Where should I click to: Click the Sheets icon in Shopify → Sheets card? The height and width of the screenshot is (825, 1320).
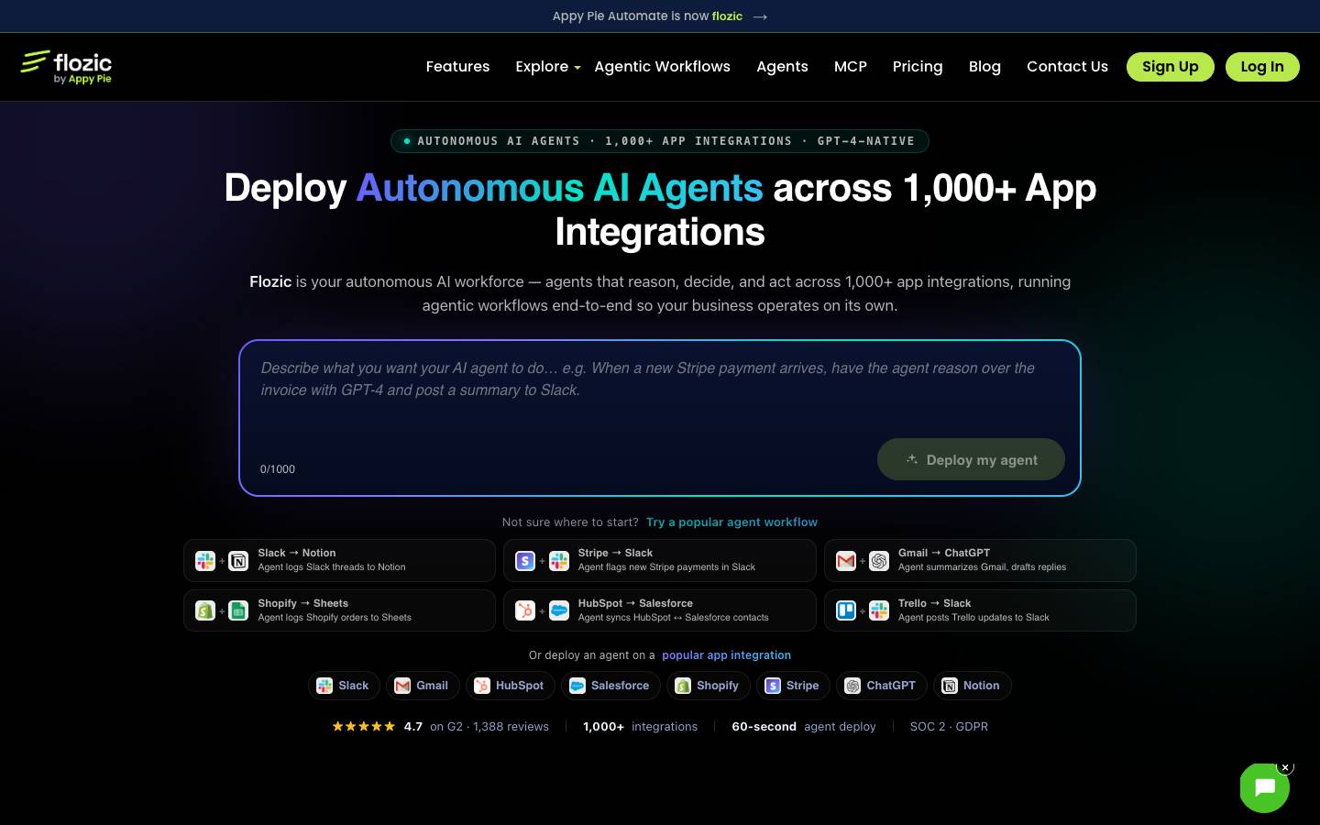[238, 610]
